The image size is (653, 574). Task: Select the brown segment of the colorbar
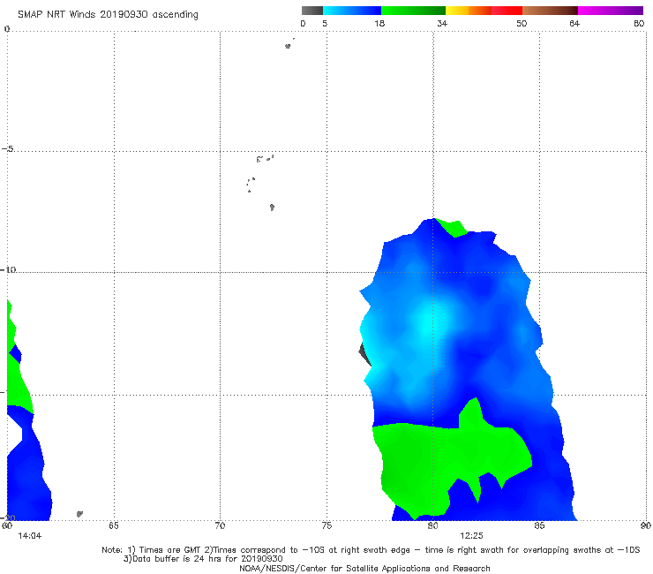[550, 11]
